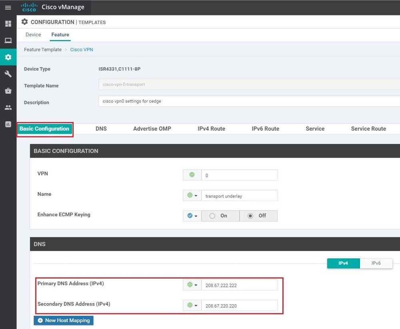400x329 pixels.
Task: Open Tools via the wrench icon
Action: coord(8,74)
